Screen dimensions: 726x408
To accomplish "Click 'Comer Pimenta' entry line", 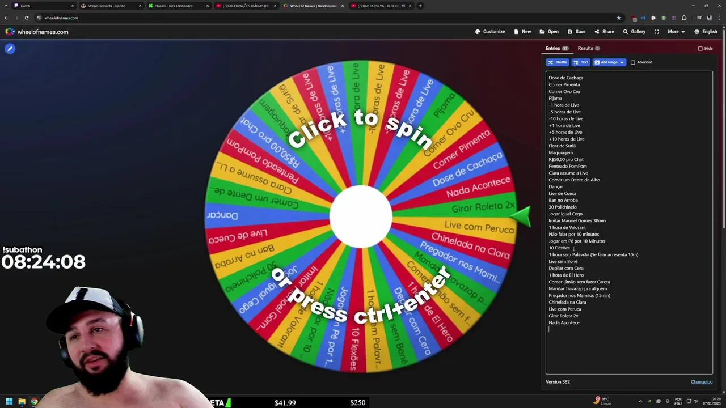I will (564, 84).
